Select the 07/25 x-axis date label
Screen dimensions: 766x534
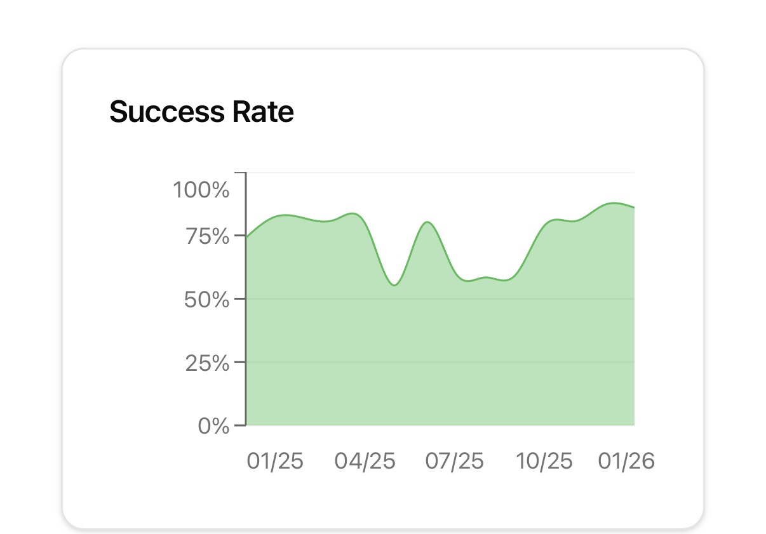455,462
